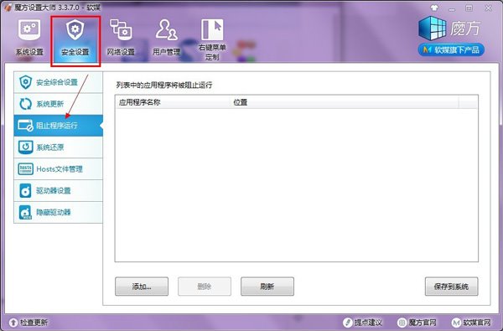Image resolution: width=503 pixels, height=331 pixels.
Task: Sort by 位置 column header
Action: pyautogui.click(x=345, y=102)
